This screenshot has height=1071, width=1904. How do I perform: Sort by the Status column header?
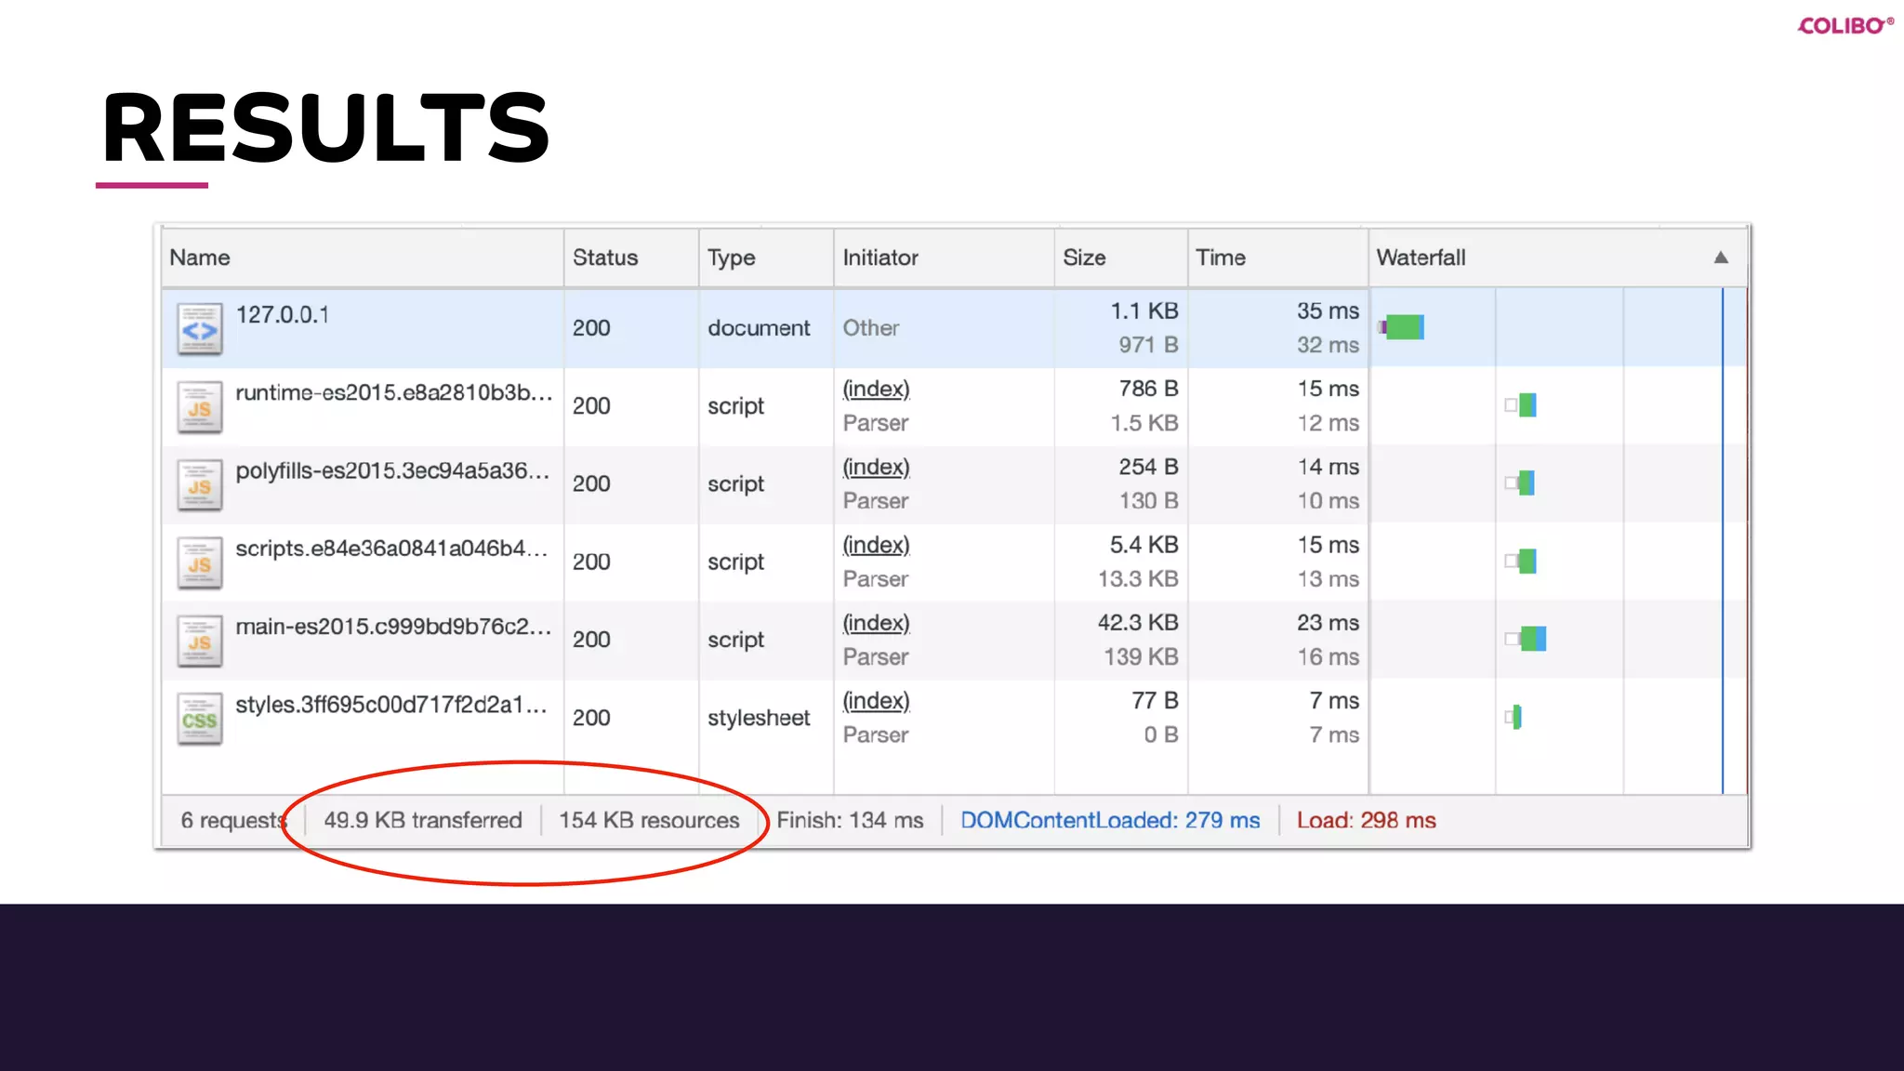point(605,258)
